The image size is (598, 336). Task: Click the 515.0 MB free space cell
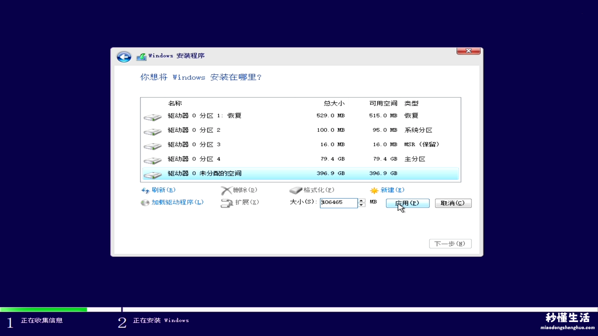383,116
